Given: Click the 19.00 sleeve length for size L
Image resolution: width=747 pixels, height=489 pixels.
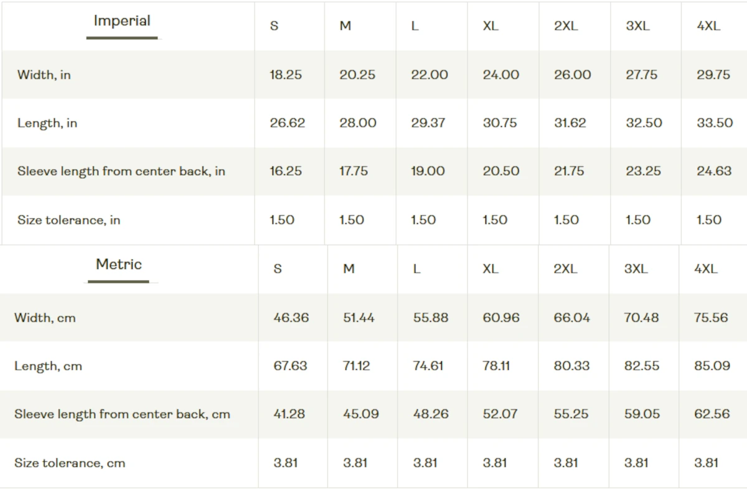Looking at the screenshot, I should click(x=428, y=171).
